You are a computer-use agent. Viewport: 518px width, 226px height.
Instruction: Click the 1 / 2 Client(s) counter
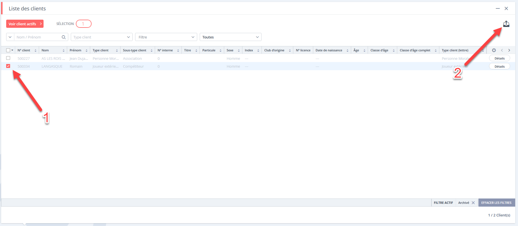499,215
